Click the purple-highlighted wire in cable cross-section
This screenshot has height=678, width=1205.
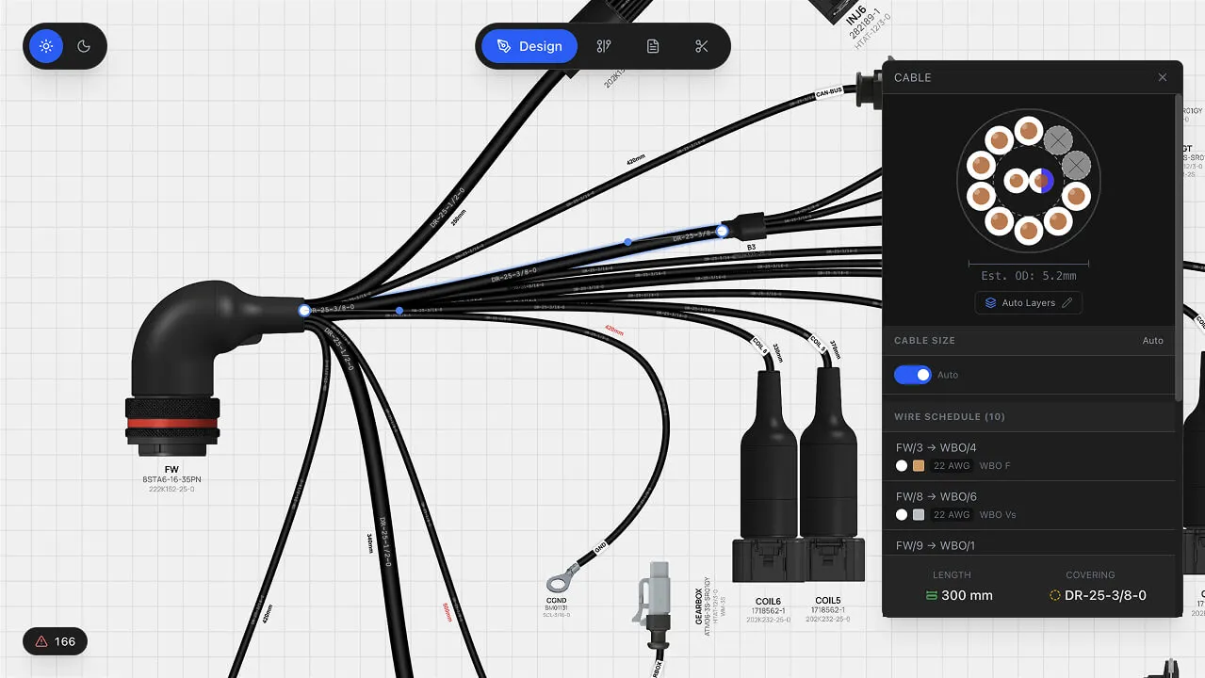(x=1042, y=181)
